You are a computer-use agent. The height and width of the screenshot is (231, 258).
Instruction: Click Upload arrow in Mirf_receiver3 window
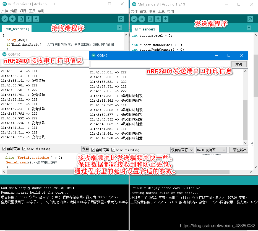(x=12, y=19)
